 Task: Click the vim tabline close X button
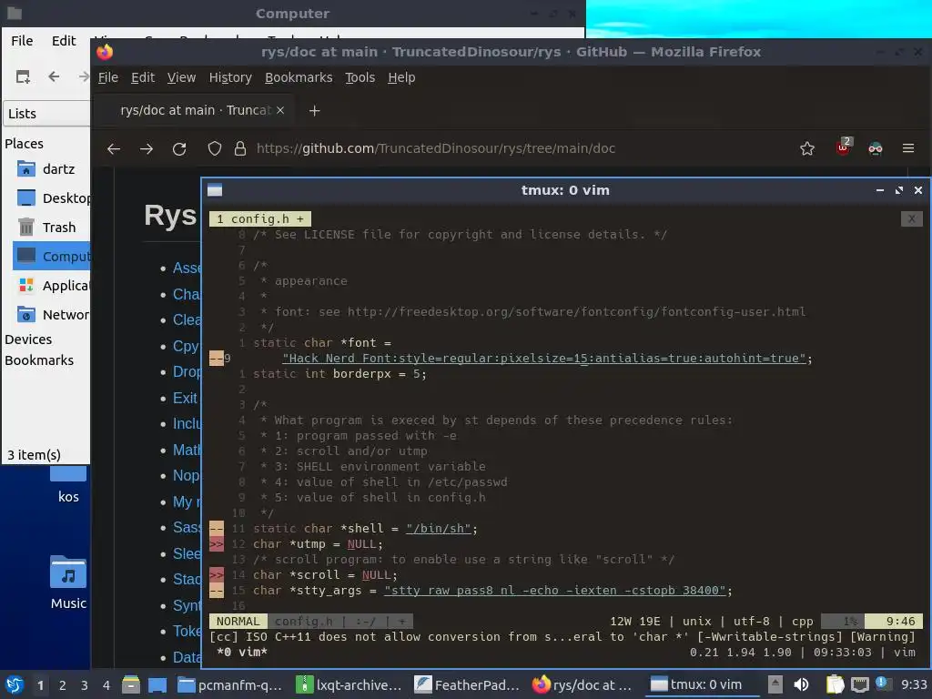click(912, 218)
